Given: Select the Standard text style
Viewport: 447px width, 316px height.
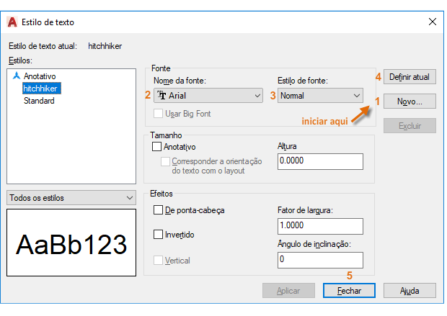Looking at the screenshot, I should point(39,101).
